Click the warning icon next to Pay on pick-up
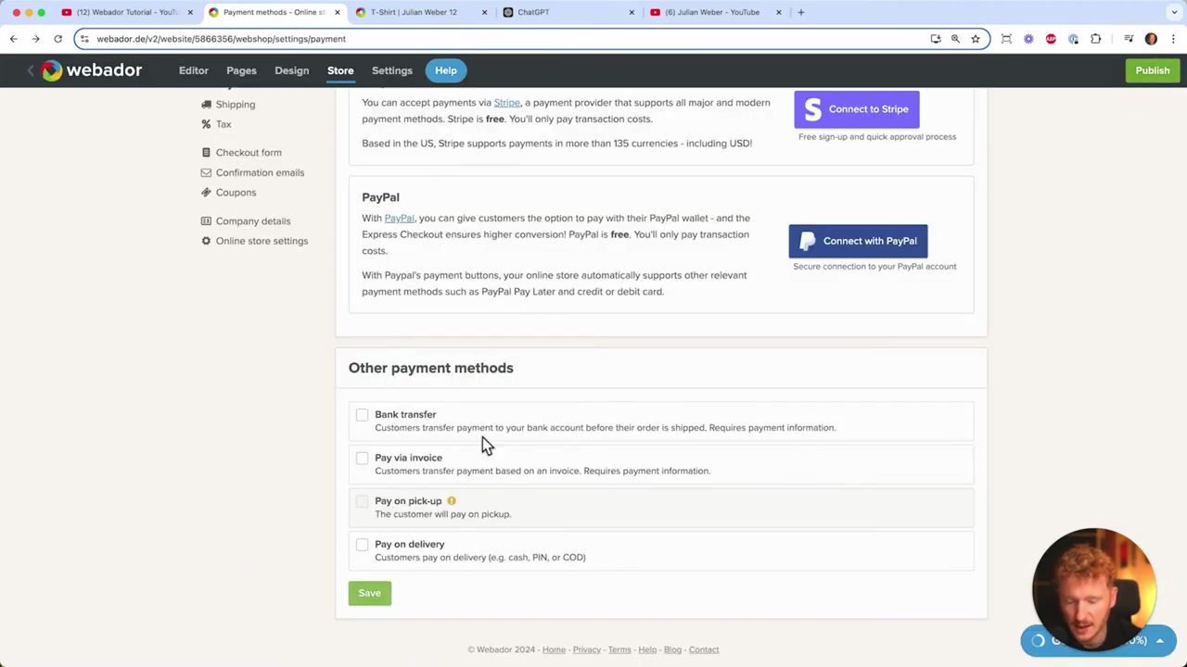 pyautogui.click(x=452, y=501)
